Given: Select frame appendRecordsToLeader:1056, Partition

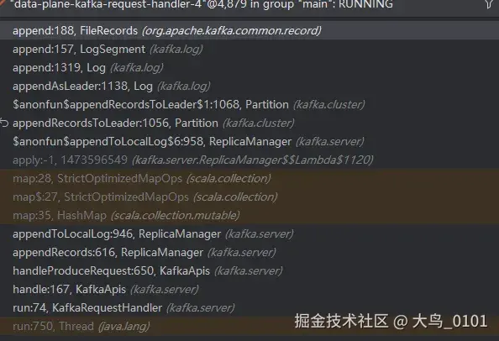Looking at the screenshot, I should click(x=249, y=123).
